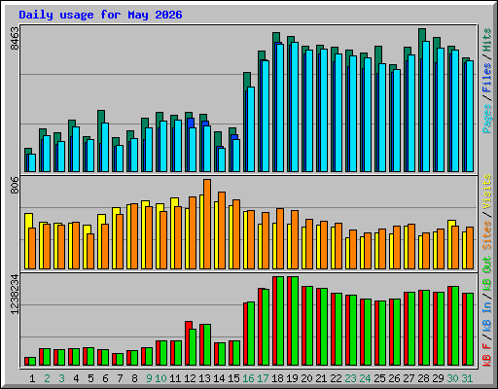Click the "kB In" legend label
Viewport: 498px width, 389px height.
[x=487, y=316]
